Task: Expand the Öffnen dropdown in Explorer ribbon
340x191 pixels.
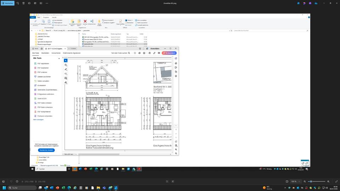Action: point(129,20)
